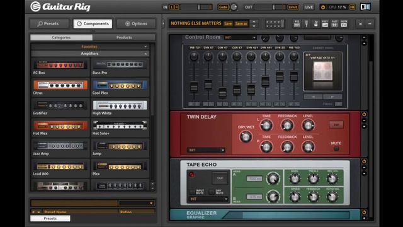The width and height of the screenshot is (403, 227).
Task: Click the Presets button at bottom
Action: [50, 218]
